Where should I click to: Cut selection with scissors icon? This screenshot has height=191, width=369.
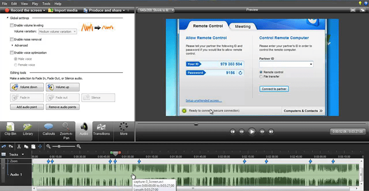(19, 146)
